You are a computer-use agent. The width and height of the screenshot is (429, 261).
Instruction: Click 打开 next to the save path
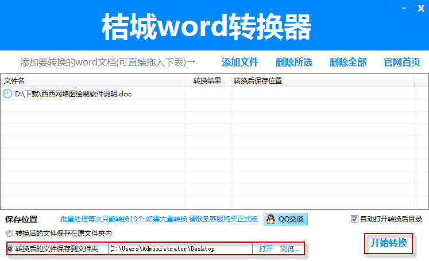pyautogui.click(x=266, y=249)
